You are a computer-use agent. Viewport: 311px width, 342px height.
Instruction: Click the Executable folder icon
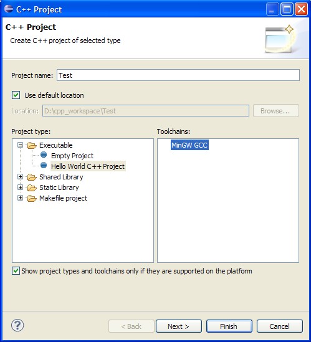32,145
